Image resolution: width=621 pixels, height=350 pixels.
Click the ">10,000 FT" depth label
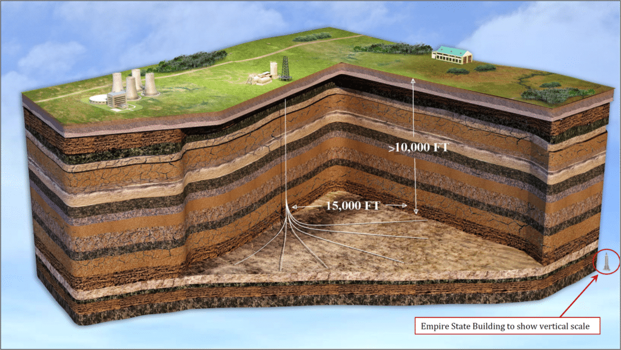point(418,147)
